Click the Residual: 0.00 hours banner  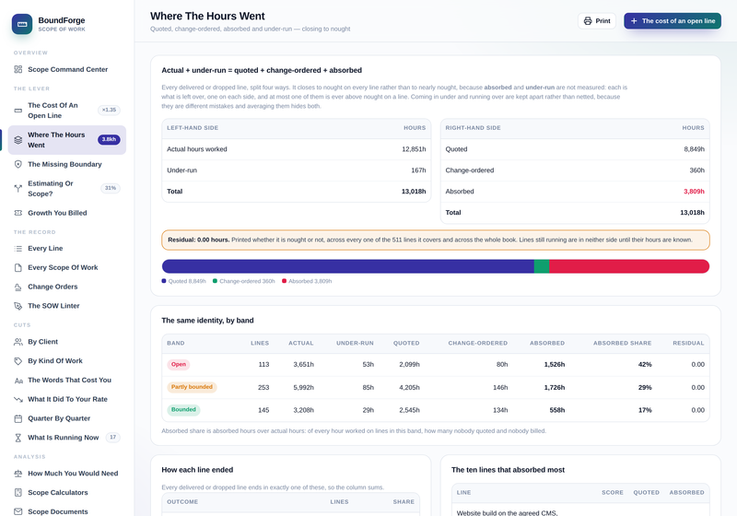pos(436,240)
